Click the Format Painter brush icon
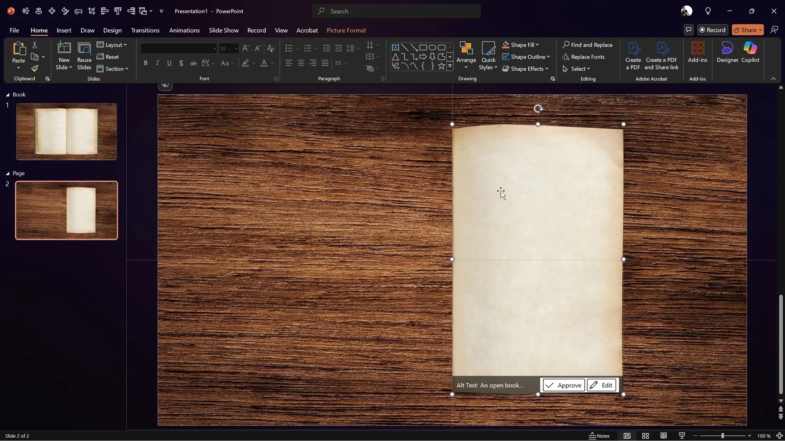785x441 pixels. pyautogui.click(x=35, y=68)
